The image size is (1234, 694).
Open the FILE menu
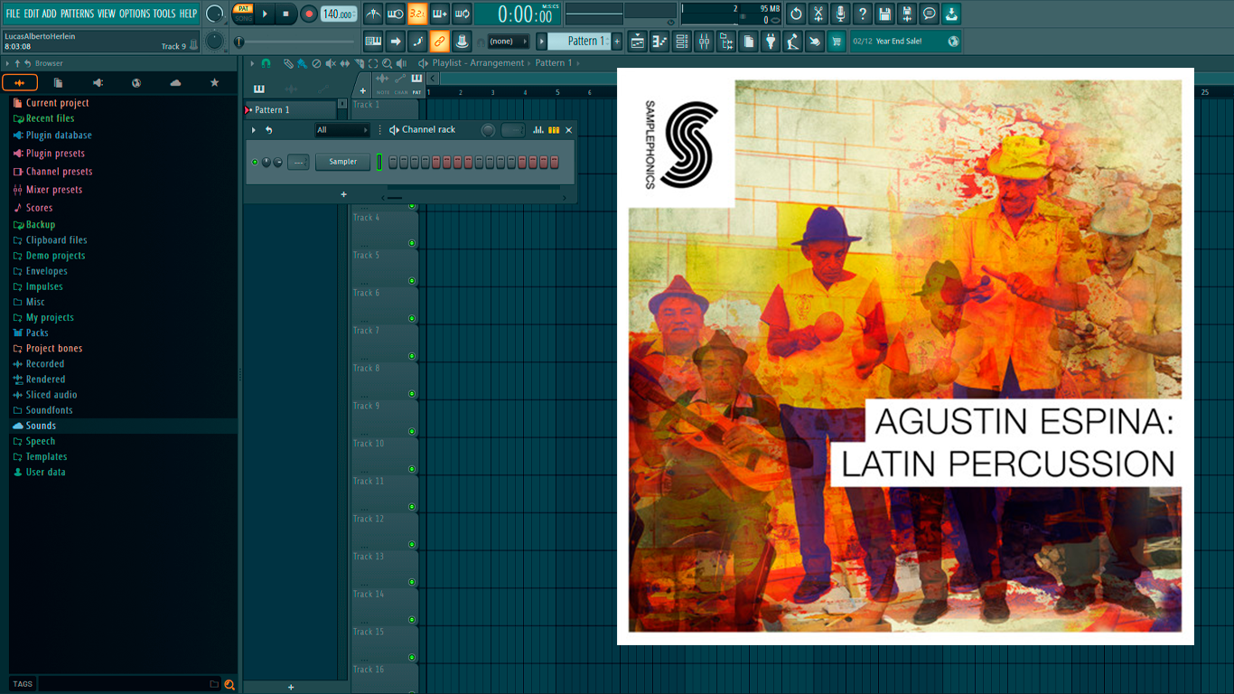[x=13, y=14]
